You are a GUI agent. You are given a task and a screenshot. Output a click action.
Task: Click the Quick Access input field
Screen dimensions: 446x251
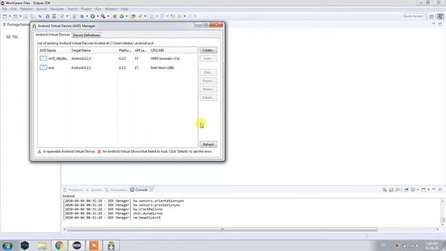pyautogui.click(x=413, y=16)
